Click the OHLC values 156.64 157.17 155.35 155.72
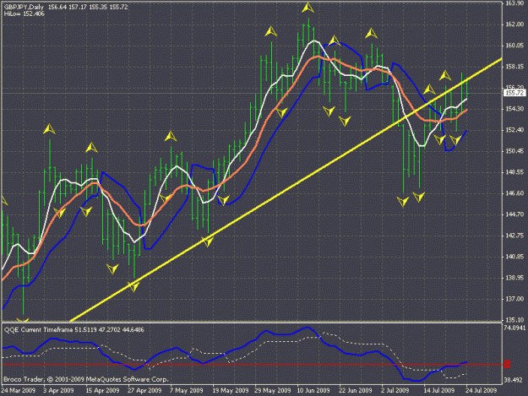This screenshot has height=396, width=528. [88, 7]
